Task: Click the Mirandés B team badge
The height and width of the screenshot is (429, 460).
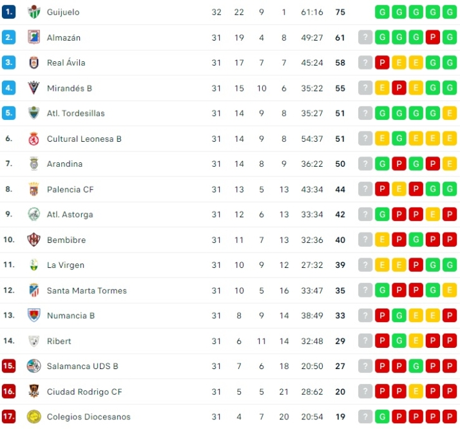Action: click(x=34, y=88)
